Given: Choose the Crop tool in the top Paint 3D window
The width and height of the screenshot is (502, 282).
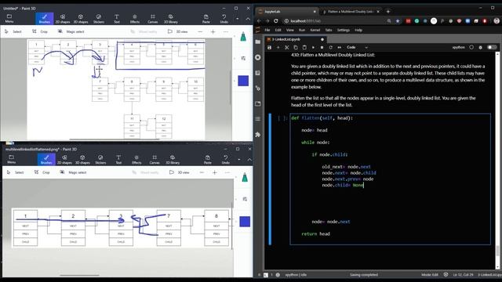Looking at the screenshot, I should (x=40, y=31).
